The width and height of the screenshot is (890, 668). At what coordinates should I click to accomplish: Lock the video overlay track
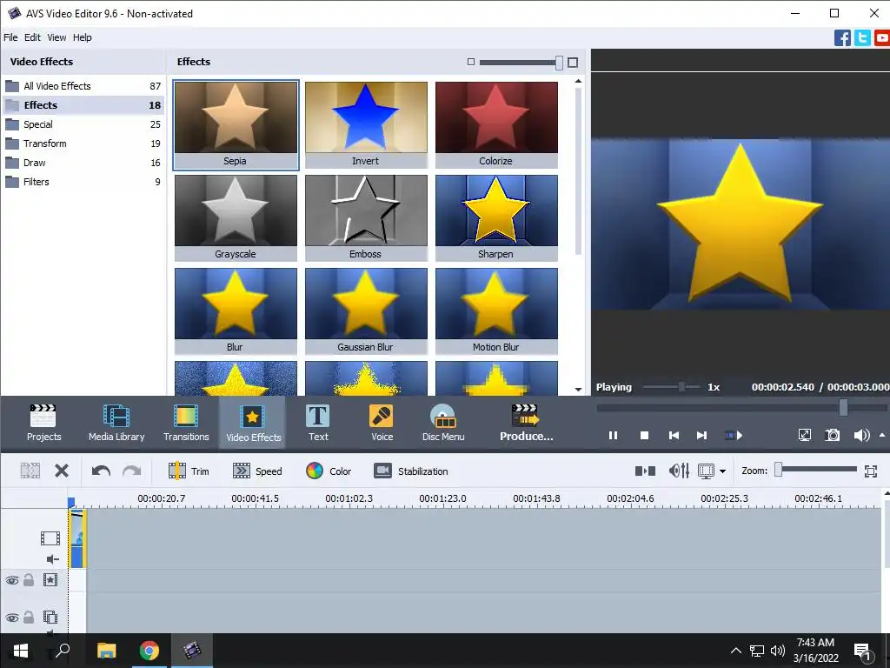[x=29, y=617]
